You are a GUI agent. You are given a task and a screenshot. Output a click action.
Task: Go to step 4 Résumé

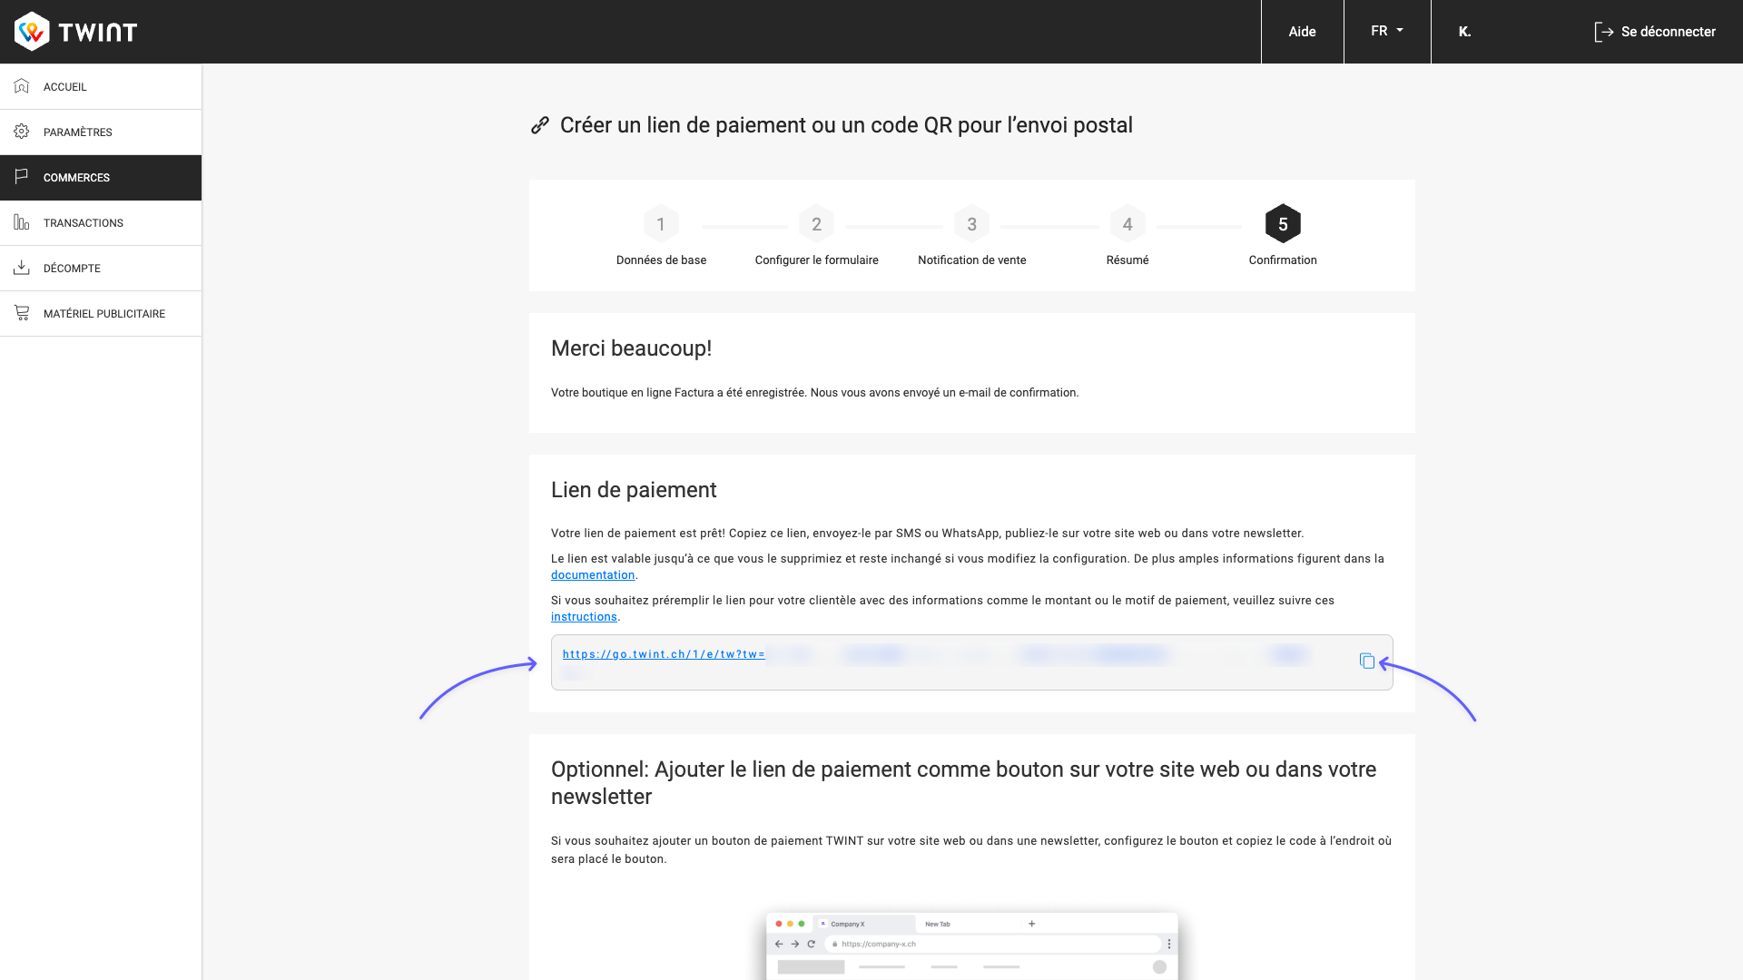click(x=1127, y=224)
